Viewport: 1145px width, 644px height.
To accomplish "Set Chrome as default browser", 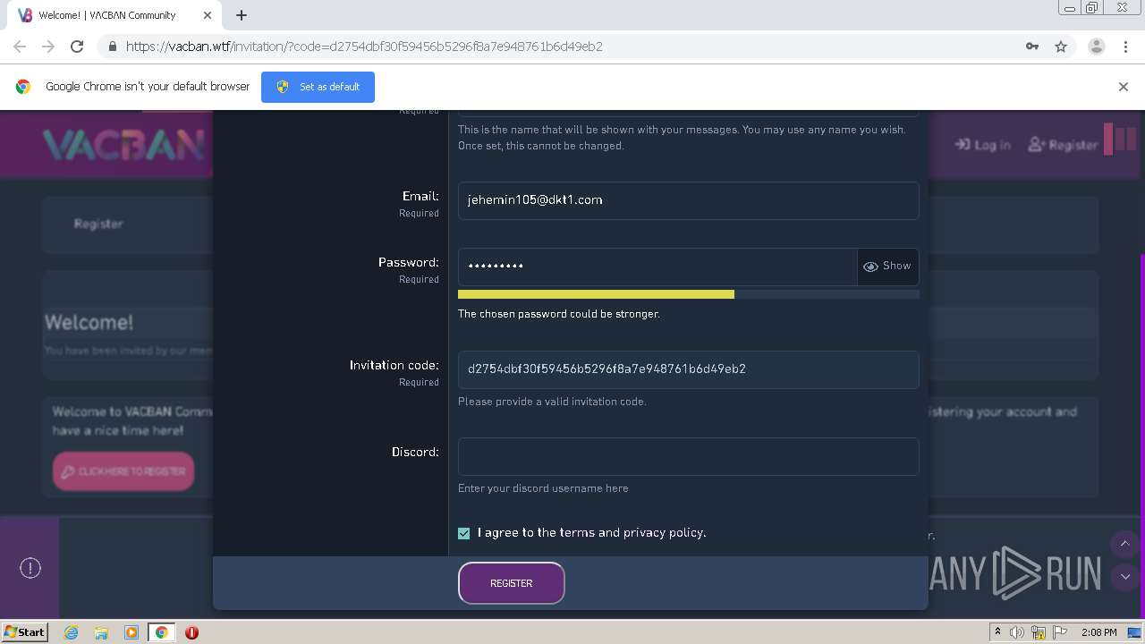I will pos(318,87).
